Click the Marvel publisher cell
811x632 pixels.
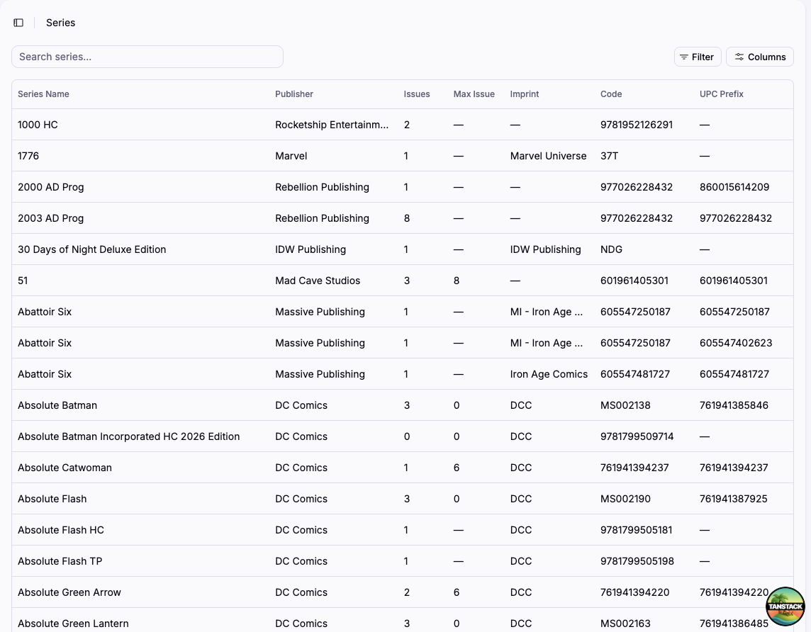coord(291,156)
